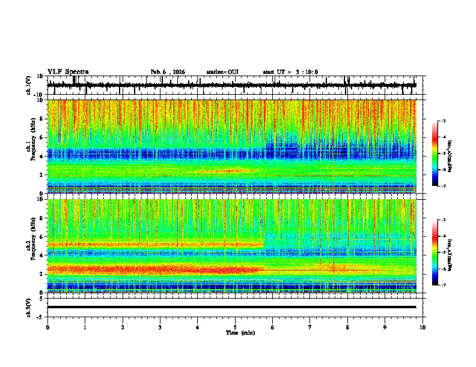Click time axis tick label "6"
476x367 pixels.
click(273, 327)
